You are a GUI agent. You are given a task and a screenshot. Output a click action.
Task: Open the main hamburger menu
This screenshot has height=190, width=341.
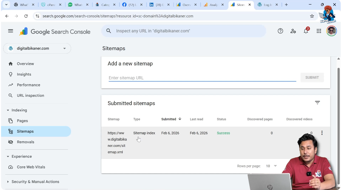pos(10,31)
